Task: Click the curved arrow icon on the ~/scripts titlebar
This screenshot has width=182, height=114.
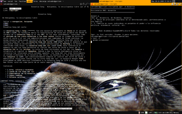Action: tap(181, 4)
